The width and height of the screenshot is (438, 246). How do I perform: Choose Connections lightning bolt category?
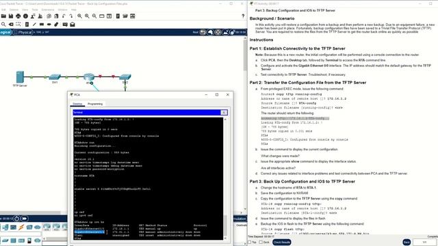21,228
